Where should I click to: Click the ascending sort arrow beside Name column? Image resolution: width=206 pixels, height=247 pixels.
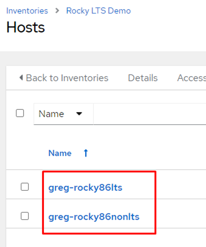click(x=86, y=153)
